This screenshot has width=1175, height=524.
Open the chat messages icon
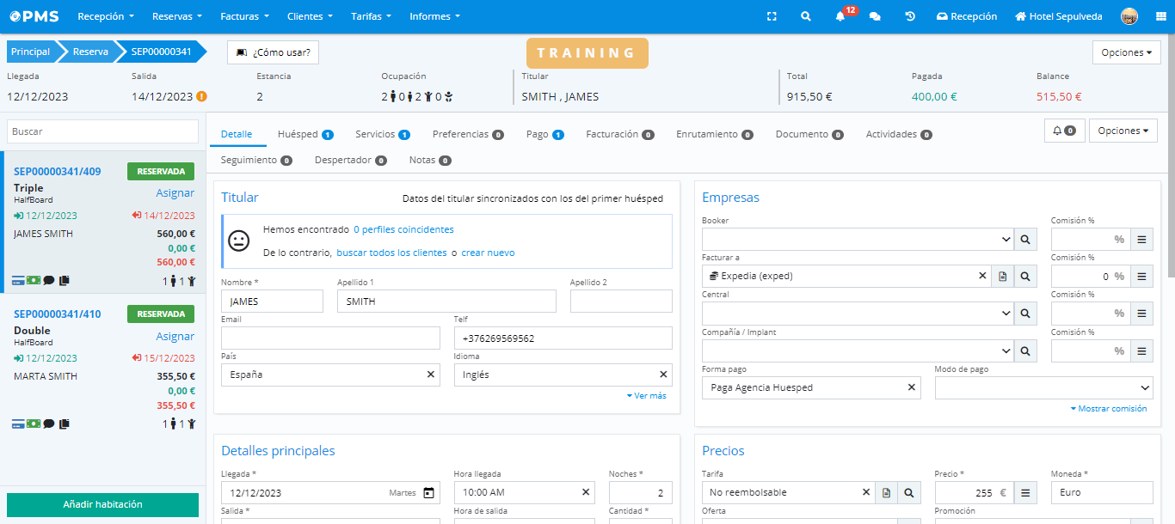coord(875,16)
